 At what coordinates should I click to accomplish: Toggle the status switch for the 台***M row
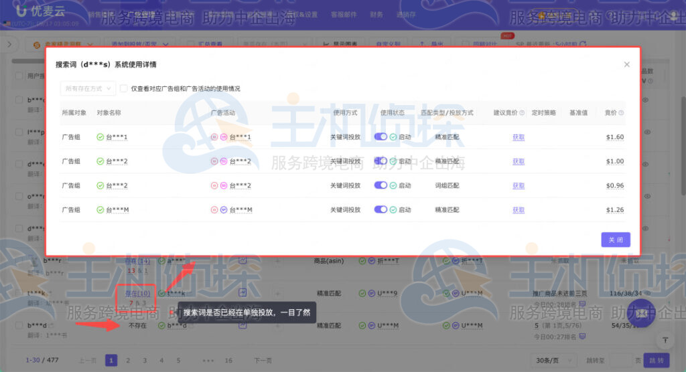[381, 210]
